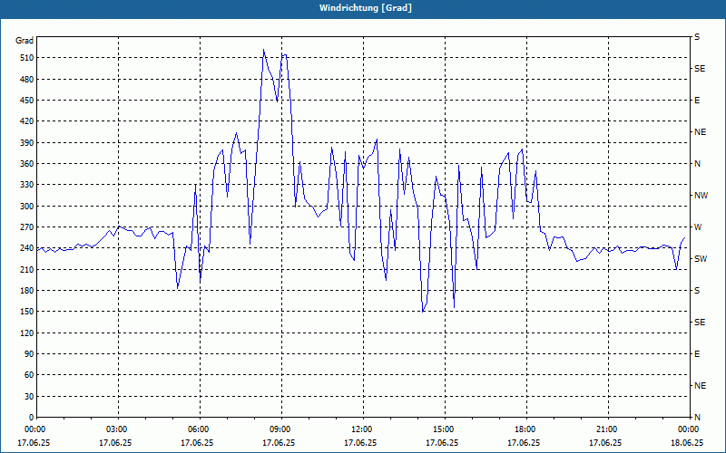The width and height of the screenshot is (726, 453).
Task: Click the 09:00 time axis label
Action: pos(279,429)
